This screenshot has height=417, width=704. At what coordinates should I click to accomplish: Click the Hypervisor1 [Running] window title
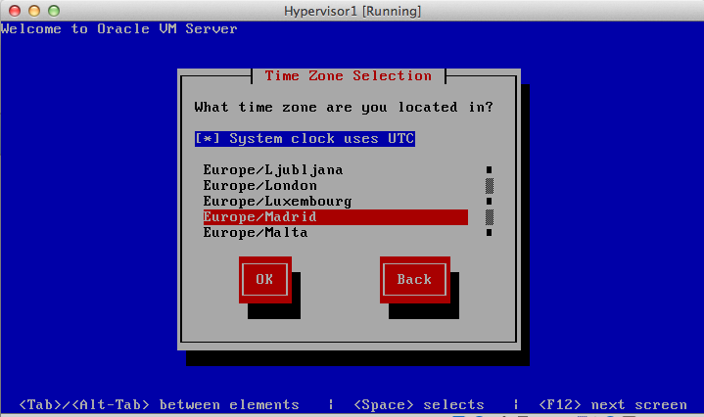(x=351, y=11)
